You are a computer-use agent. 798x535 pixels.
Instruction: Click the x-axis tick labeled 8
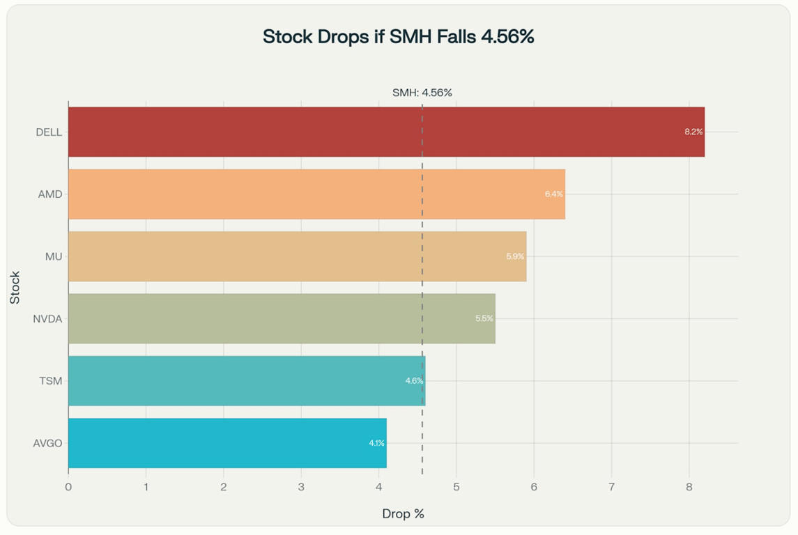pos(689,487)
